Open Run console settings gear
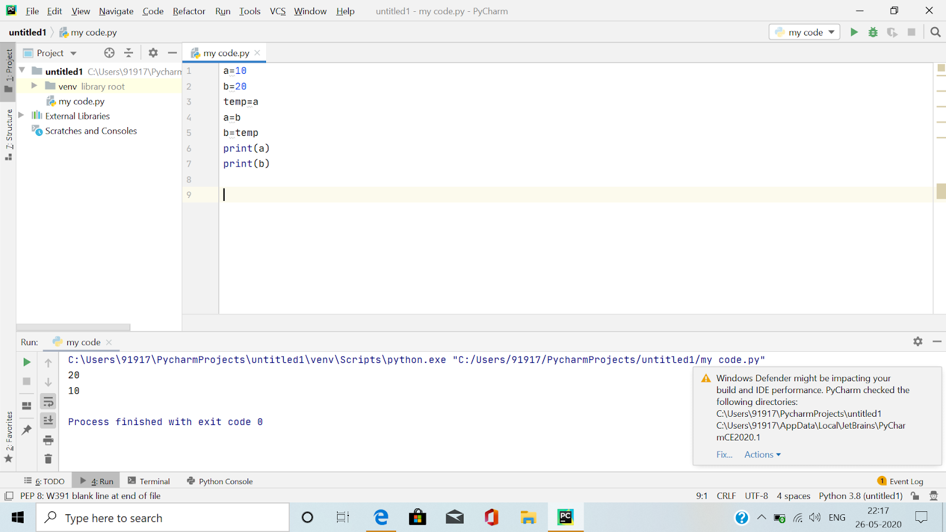 918,342
